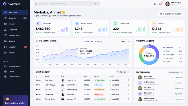This screenshot has height=106, width=188.
Task: Click the search magnifier icon
Action: coord(37,4)
